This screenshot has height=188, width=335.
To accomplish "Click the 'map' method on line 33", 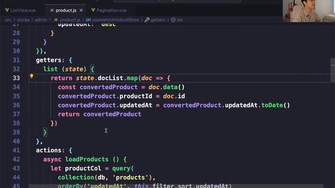I will pyautogui.click(x=132, y=78).
